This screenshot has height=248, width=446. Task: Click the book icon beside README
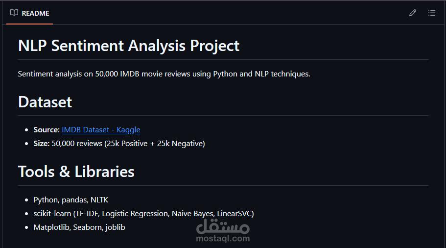14,13
